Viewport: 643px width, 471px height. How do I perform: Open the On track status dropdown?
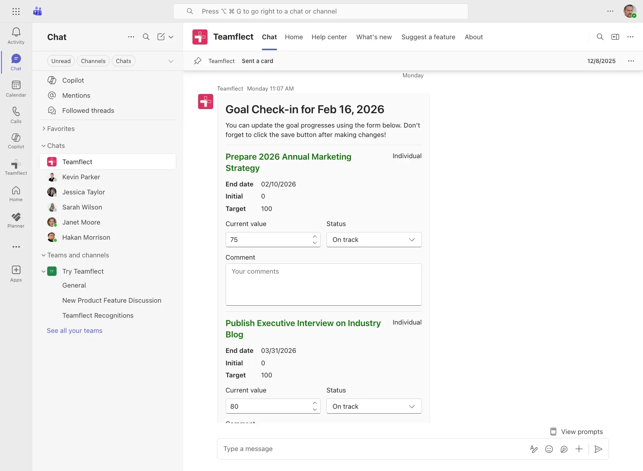374,240
